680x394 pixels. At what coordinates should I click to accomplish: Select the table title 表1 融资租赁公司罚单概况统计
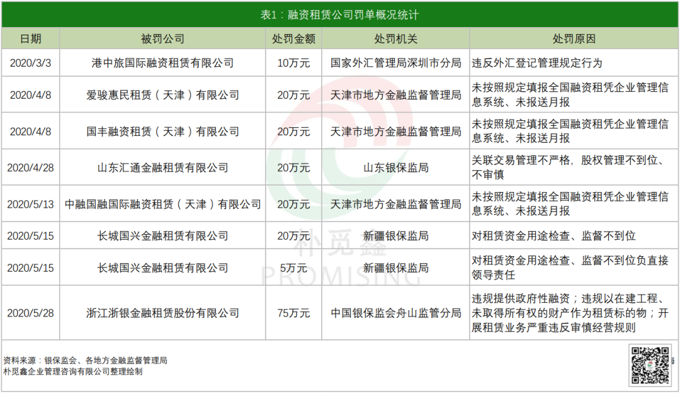340,14
